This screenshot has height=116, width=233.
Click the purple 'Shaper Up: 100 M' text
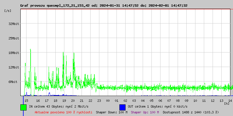click(145, 112)
